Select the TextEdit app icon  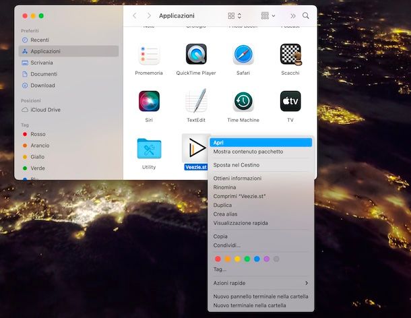tap(196, 100)
